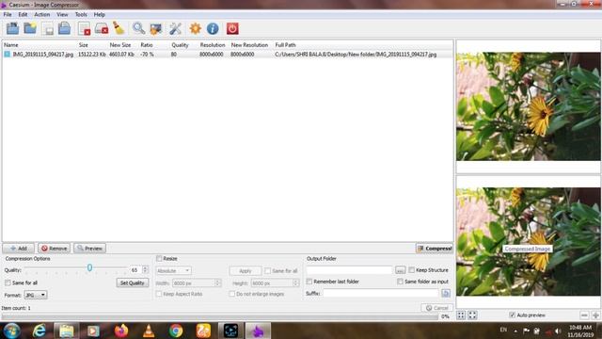Image resolution: width=602 pixels, height=339 pixels.
Task: Click the original image preview thumbnail
Action: coord(529,106)
